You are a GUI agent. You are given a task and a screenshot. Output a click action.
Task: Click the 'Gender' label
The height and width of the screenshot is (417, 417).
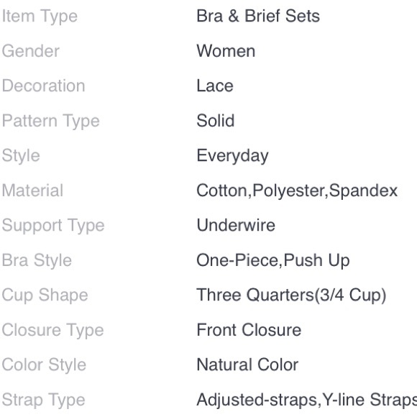tap(31, 51)
